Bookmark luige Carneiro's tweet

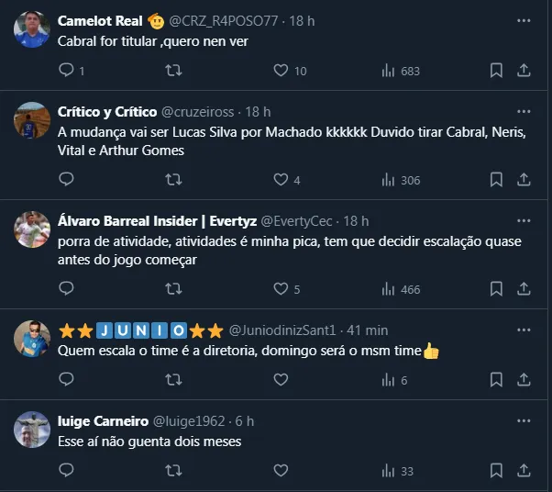point(495,471)
